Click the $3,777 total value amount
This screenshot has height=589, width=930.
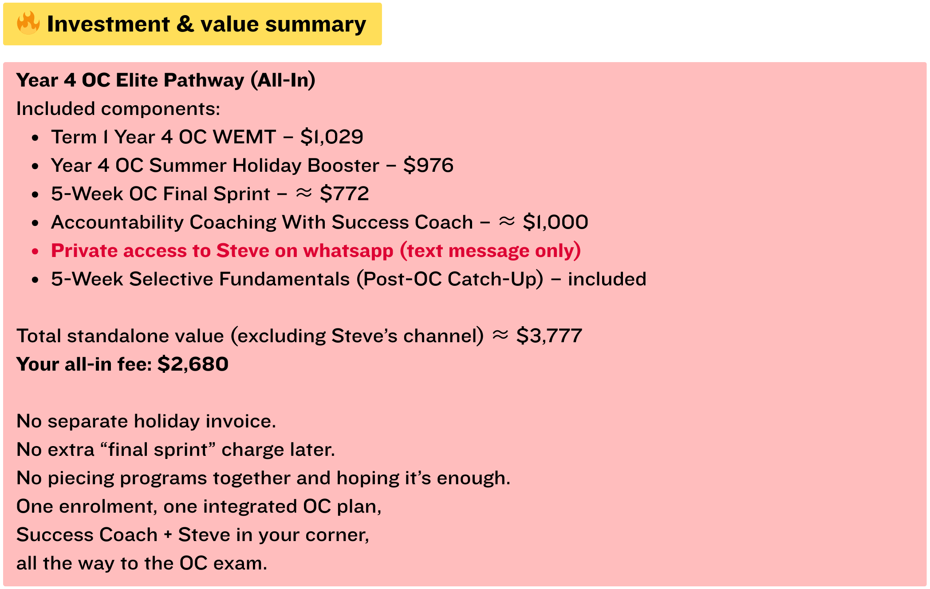(x=549, y=336)
